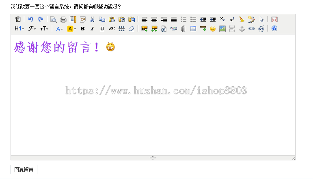Image resolution: width=313 pixels, height=179 pixels.
Task: Align text to the left
Action: (145, 19)
